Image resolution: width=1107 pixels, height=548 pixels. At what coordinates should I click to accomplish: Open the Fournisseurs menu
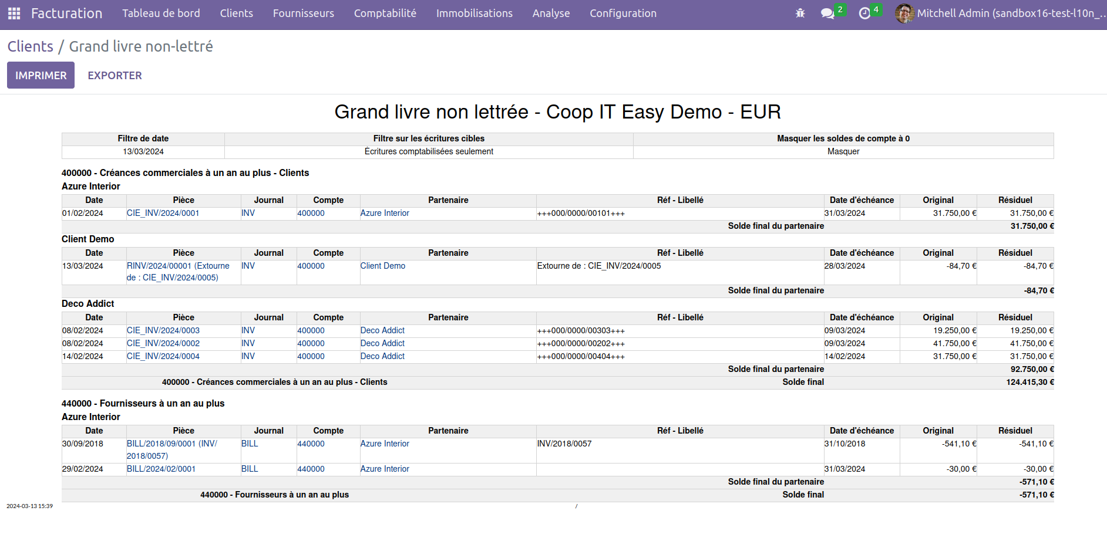(304, 13)
